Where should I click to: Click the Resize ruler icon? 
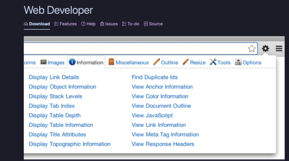coord(185,62)
